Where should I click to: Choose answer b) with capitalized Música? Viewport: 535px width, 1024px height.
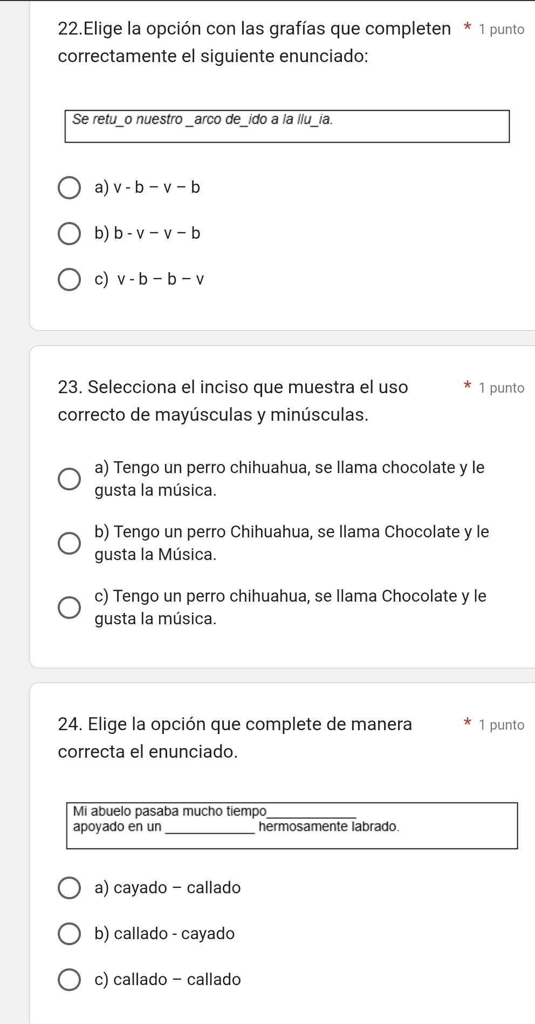70,543
